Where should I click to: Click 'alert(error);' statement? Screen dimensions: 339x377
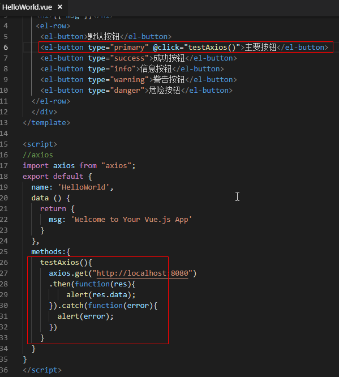pos(85,316)
